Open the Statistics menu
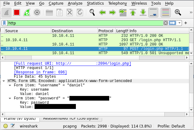Screen dimensions: 194x130 (x=95, y=3)
